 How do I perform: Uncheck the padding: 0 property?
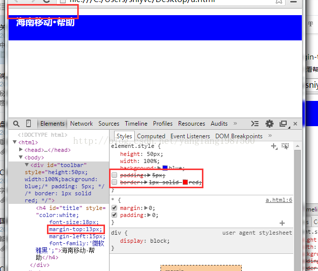click(x=115, y=215)
